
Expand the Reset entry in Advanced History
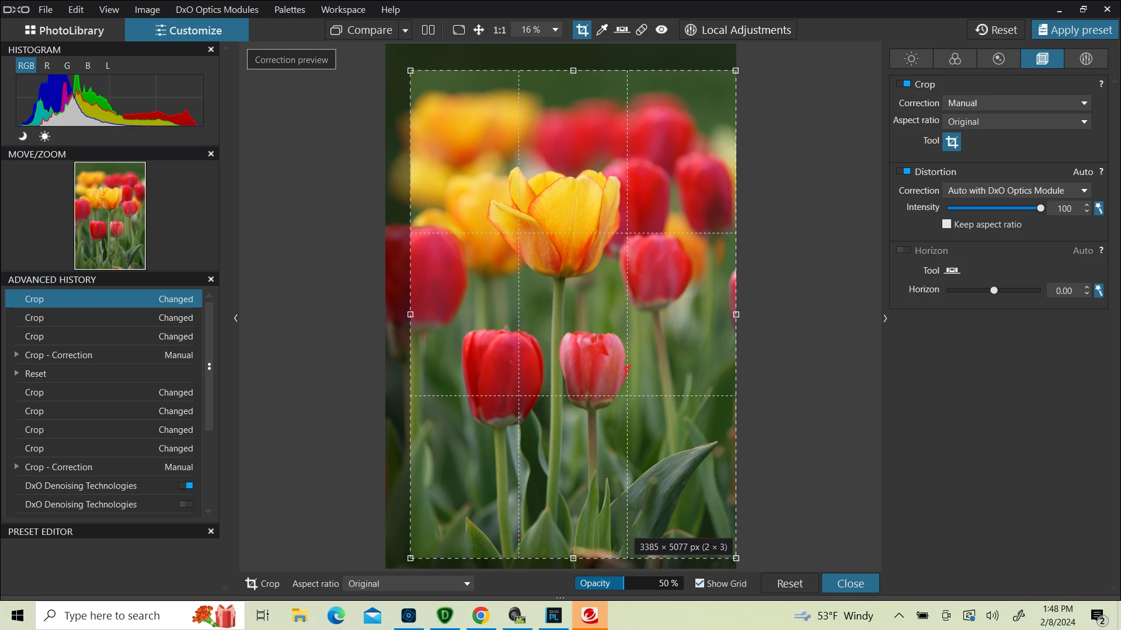tap(16, 373)
